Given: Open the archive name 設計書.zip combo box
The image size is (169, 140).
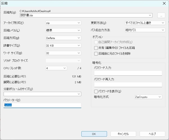Looking at the screenshot, I should click(x=86, y=15).
